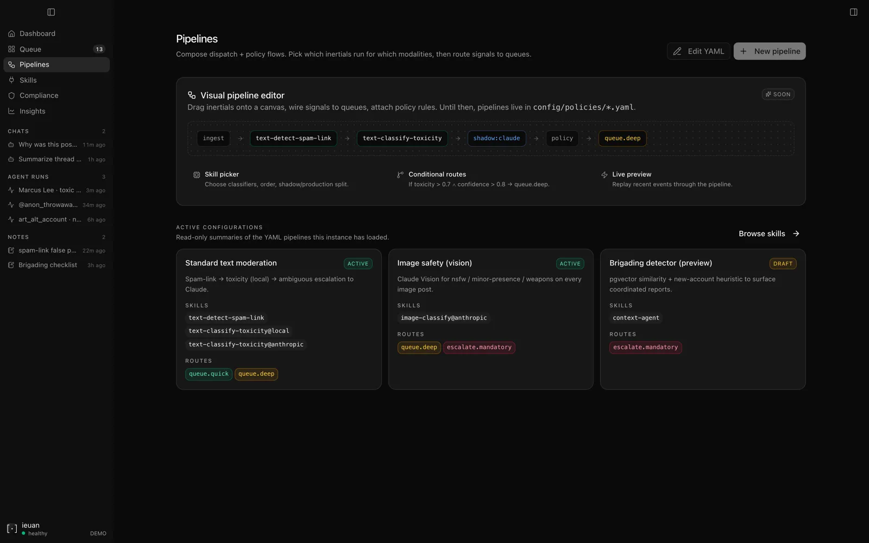Open the Dashboard page
Viewport: 869px width, 543px height.
(56, 34)
